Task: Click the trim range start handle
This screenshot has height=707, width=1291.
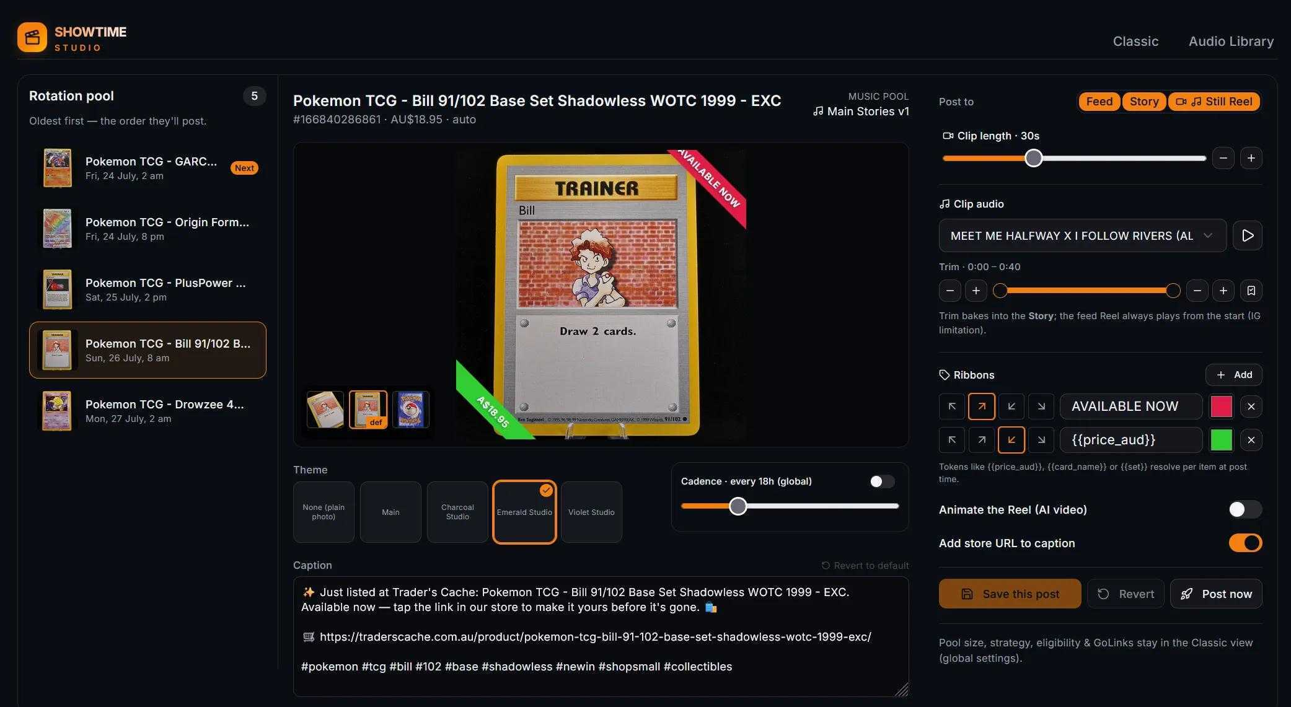Action: click(x=1000, y=291)
